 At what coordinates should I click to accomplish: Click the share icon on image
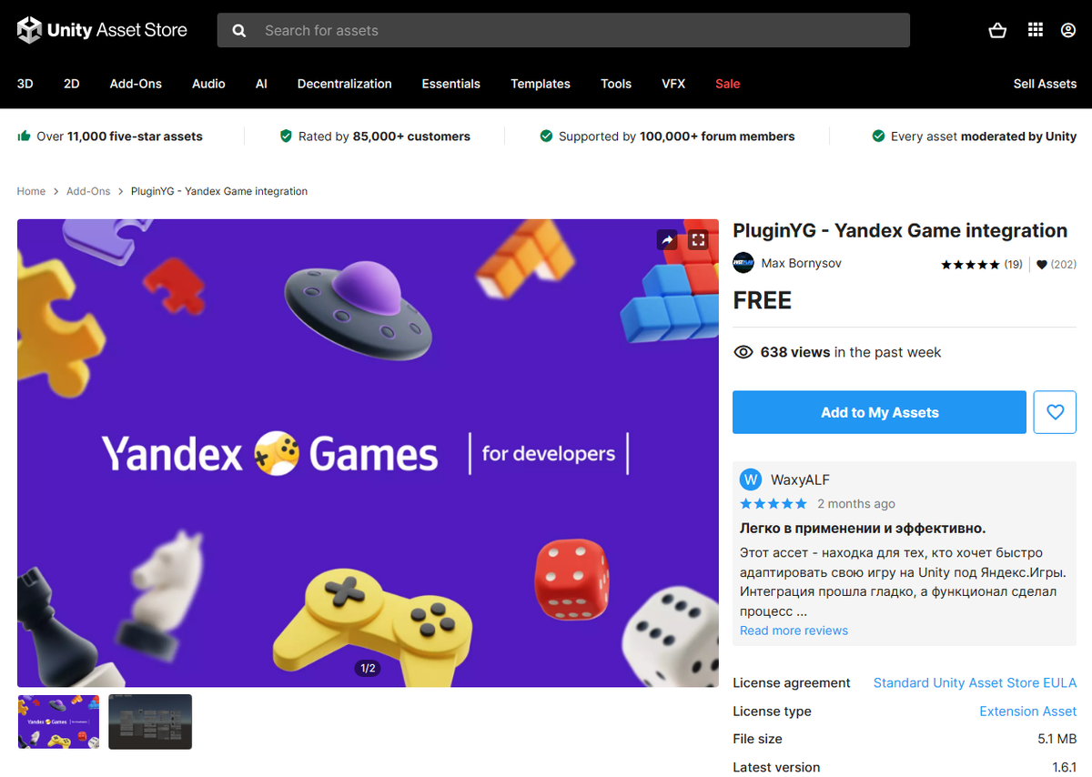(x=667, y=240)
